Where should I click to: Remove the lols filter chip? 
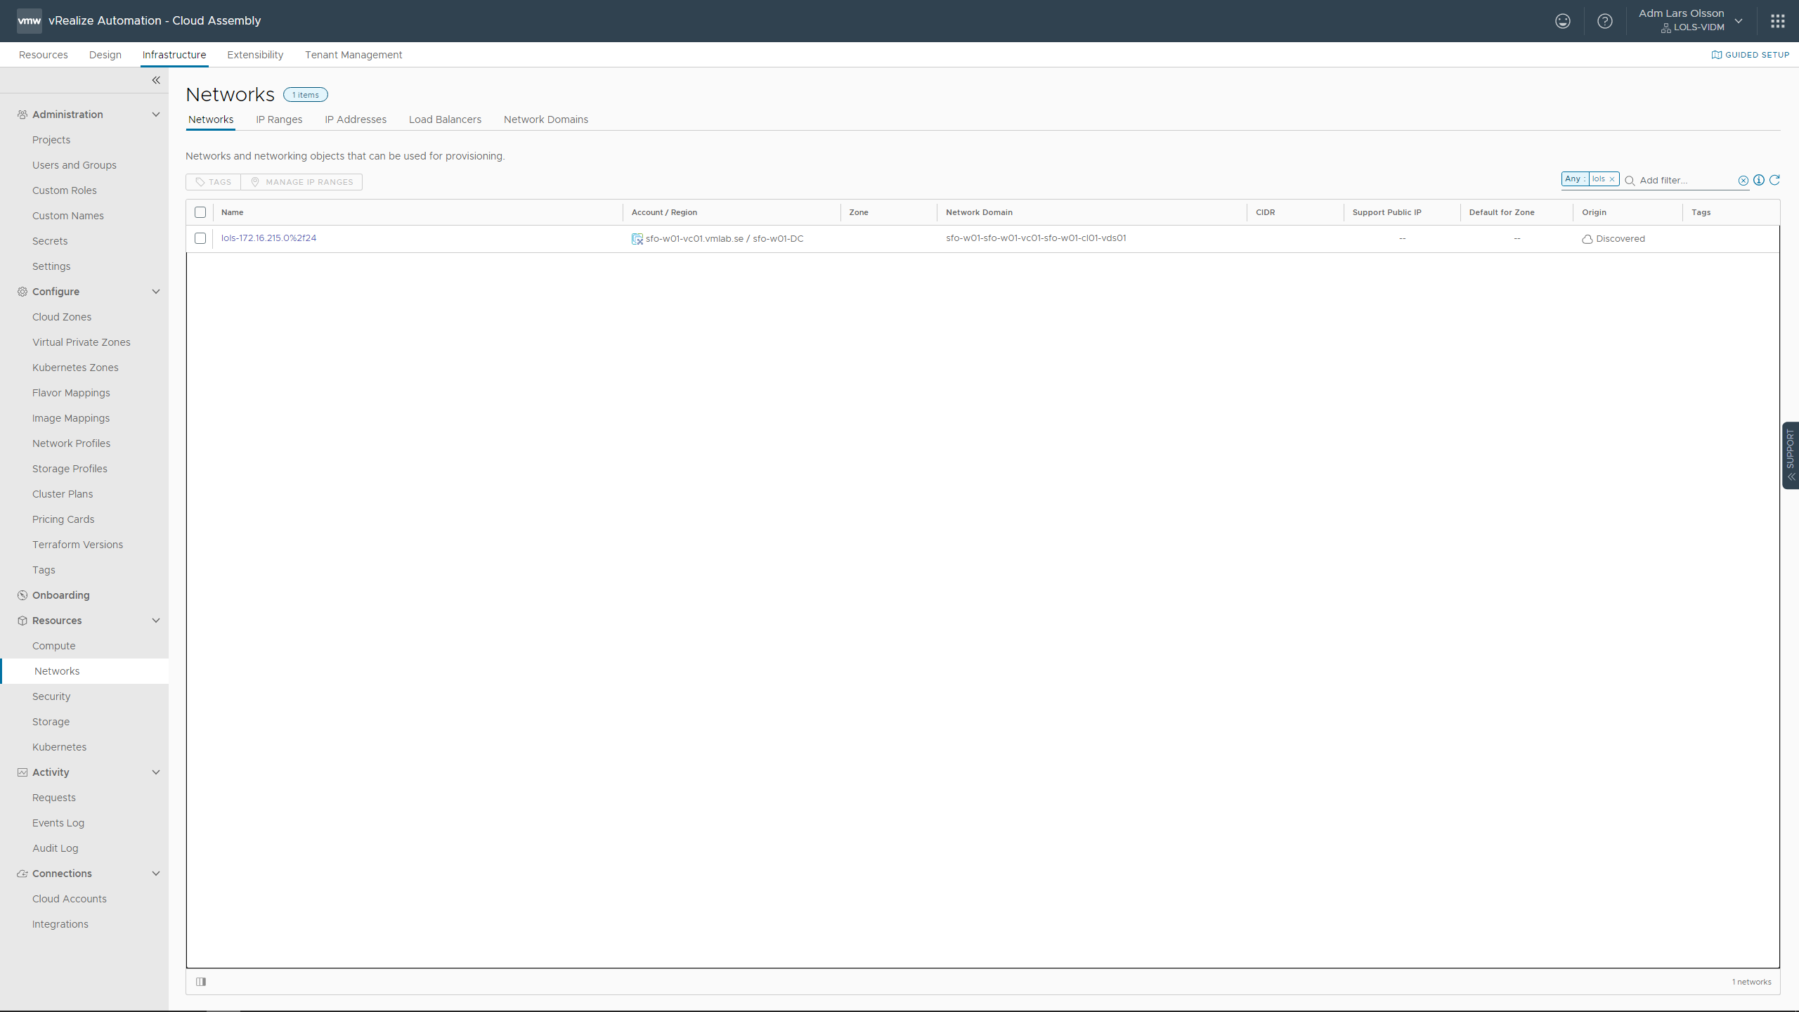(1612, 179)
